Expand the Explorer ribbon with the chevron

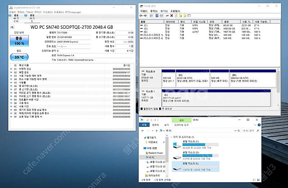tap(255, 125)
